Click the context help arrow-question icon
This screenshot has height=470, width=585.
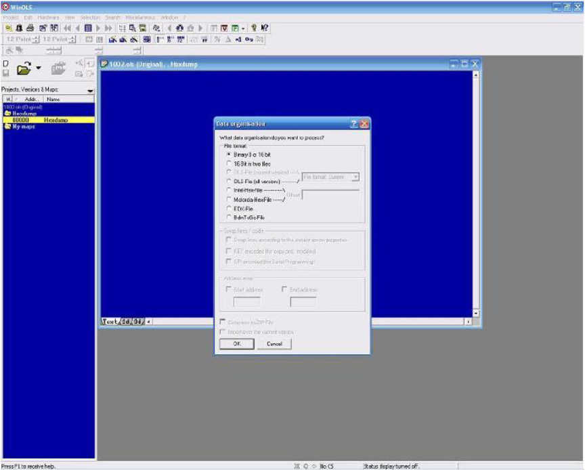pyautogui.click(x=265, y=28)
